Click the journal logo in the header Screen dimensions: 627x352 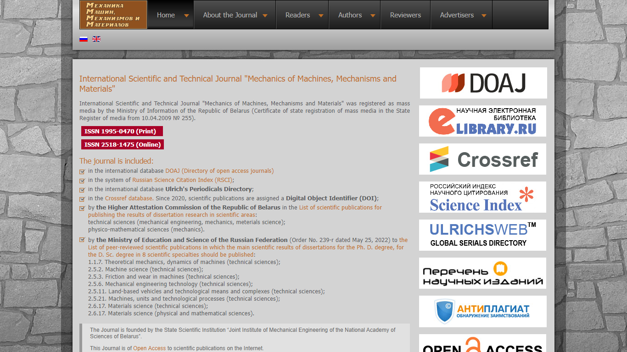coord(113,15)
